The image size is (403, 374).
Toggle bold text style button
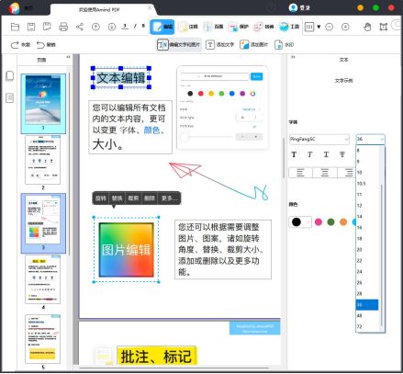coord(294,154)
